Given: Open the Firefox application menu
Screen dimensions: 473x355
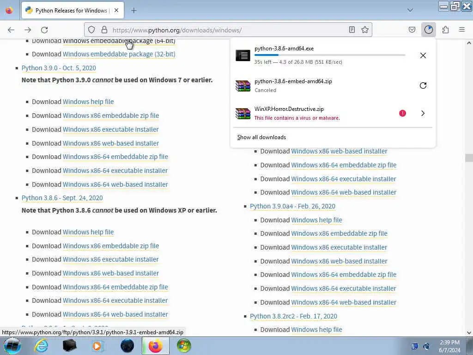Looking at the screenshot, I should 462,30.
